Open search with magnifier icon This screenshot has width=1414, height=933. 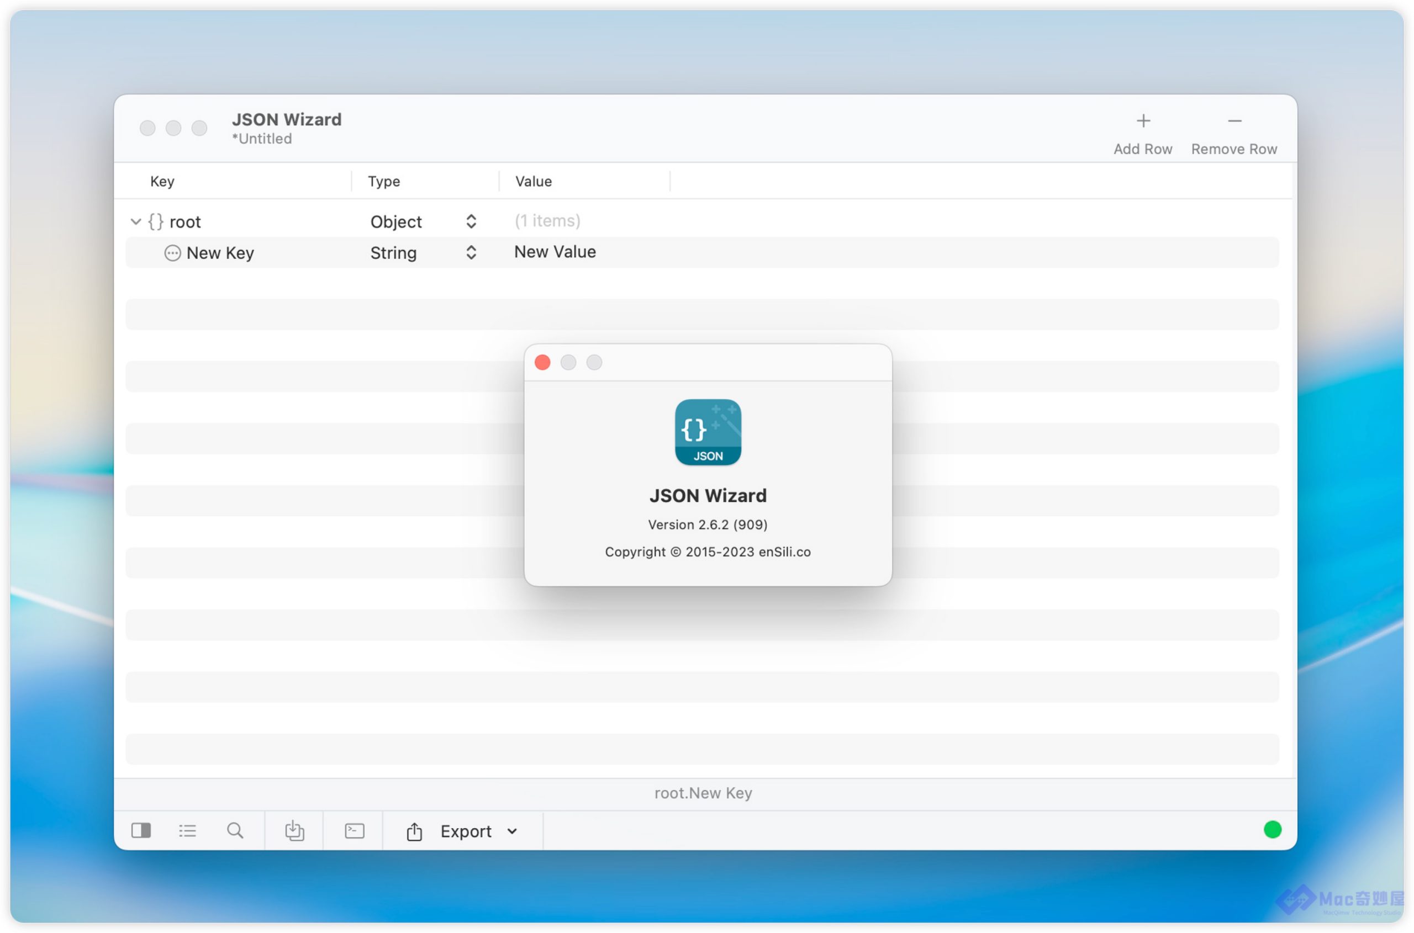(x=235, y=830)
